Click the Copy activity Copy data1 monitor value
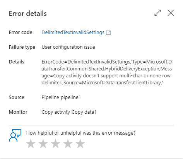183x159 pixels. click(69, 112)
